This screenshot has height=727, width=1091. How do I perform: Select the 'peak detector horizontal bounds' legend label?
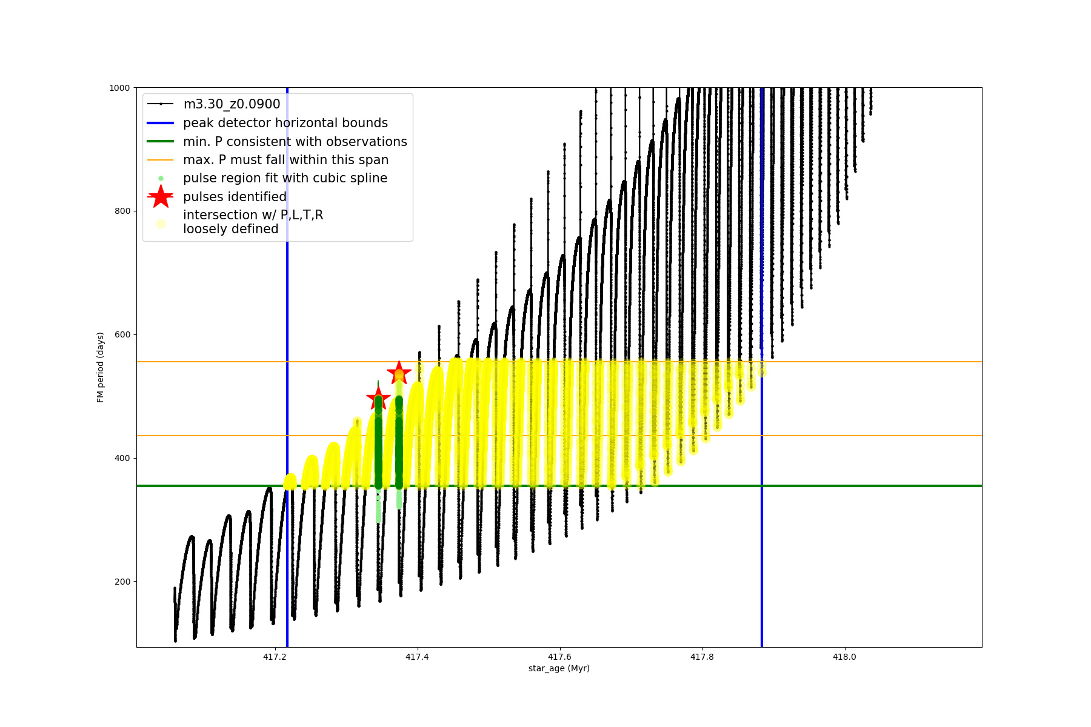click(285, 123)
